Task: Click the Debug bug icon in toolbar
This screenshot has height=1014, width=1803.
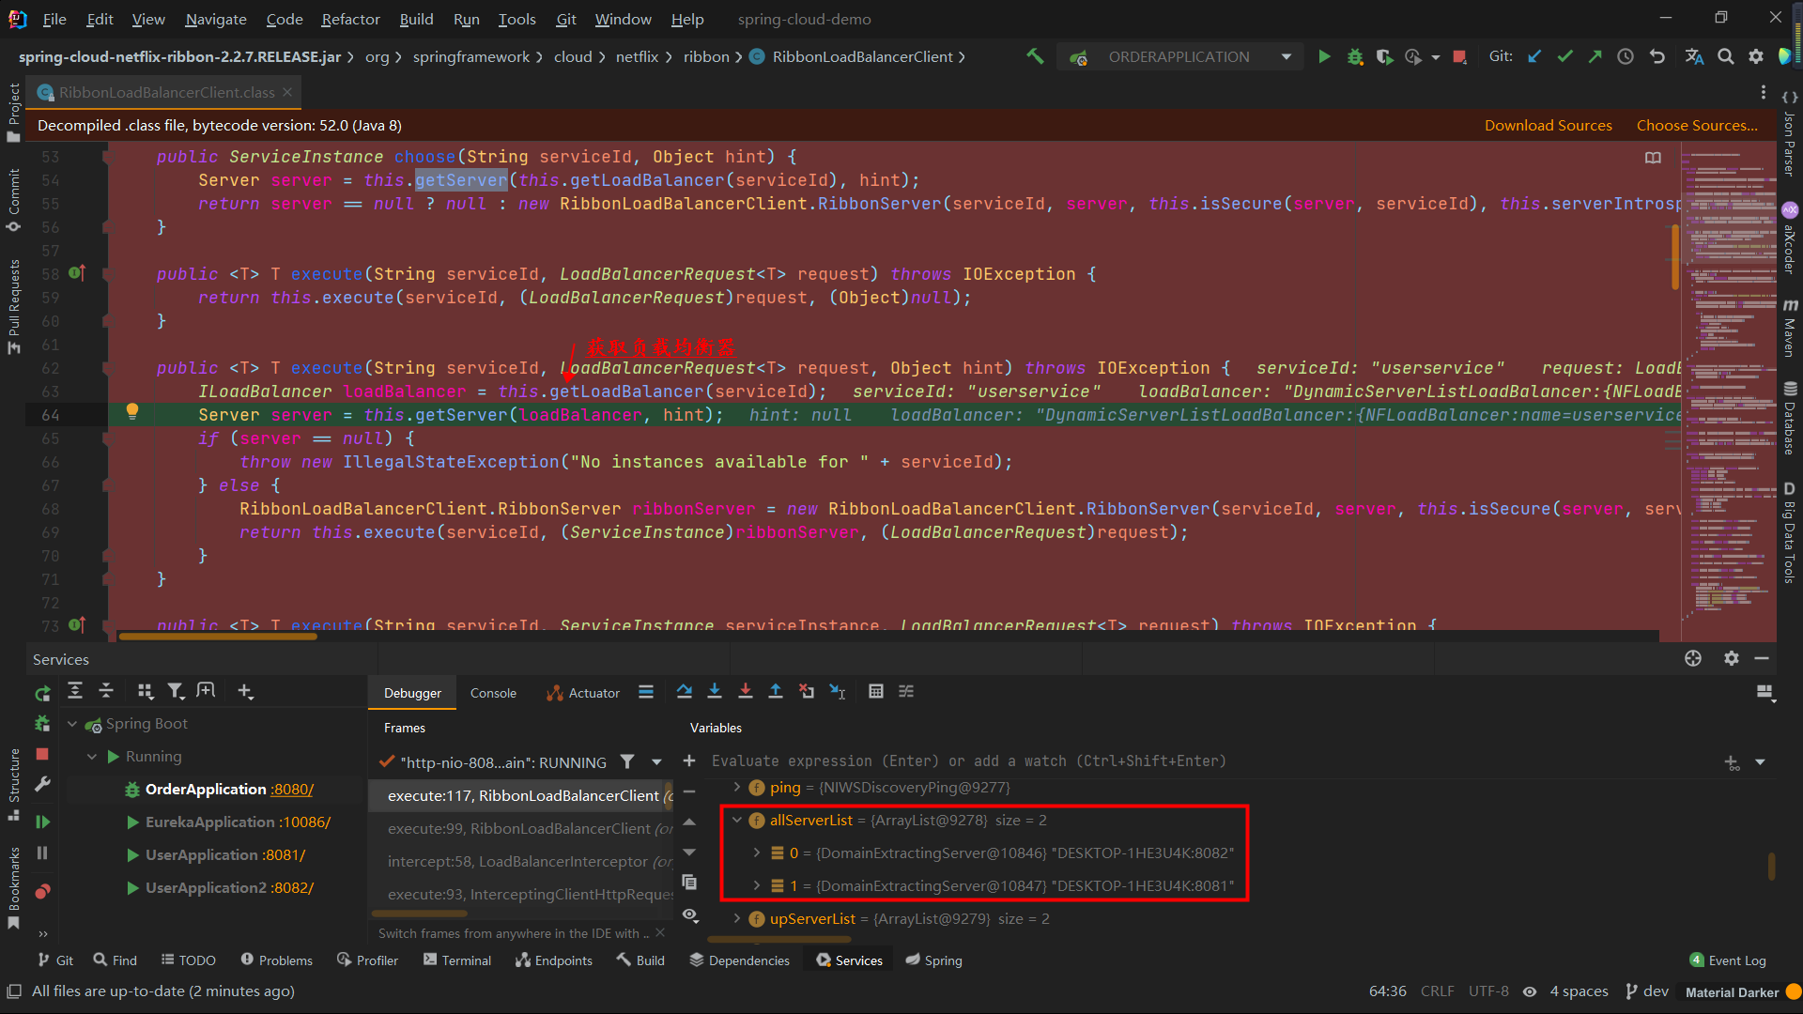Action: 1354,57
